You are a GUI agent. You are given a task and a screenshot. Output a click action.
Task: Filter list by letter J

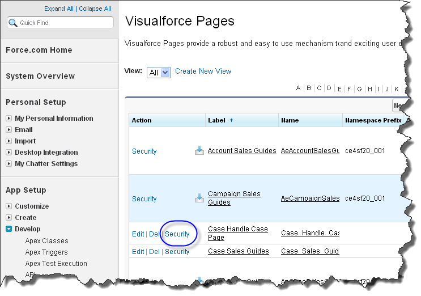[387, 89]
